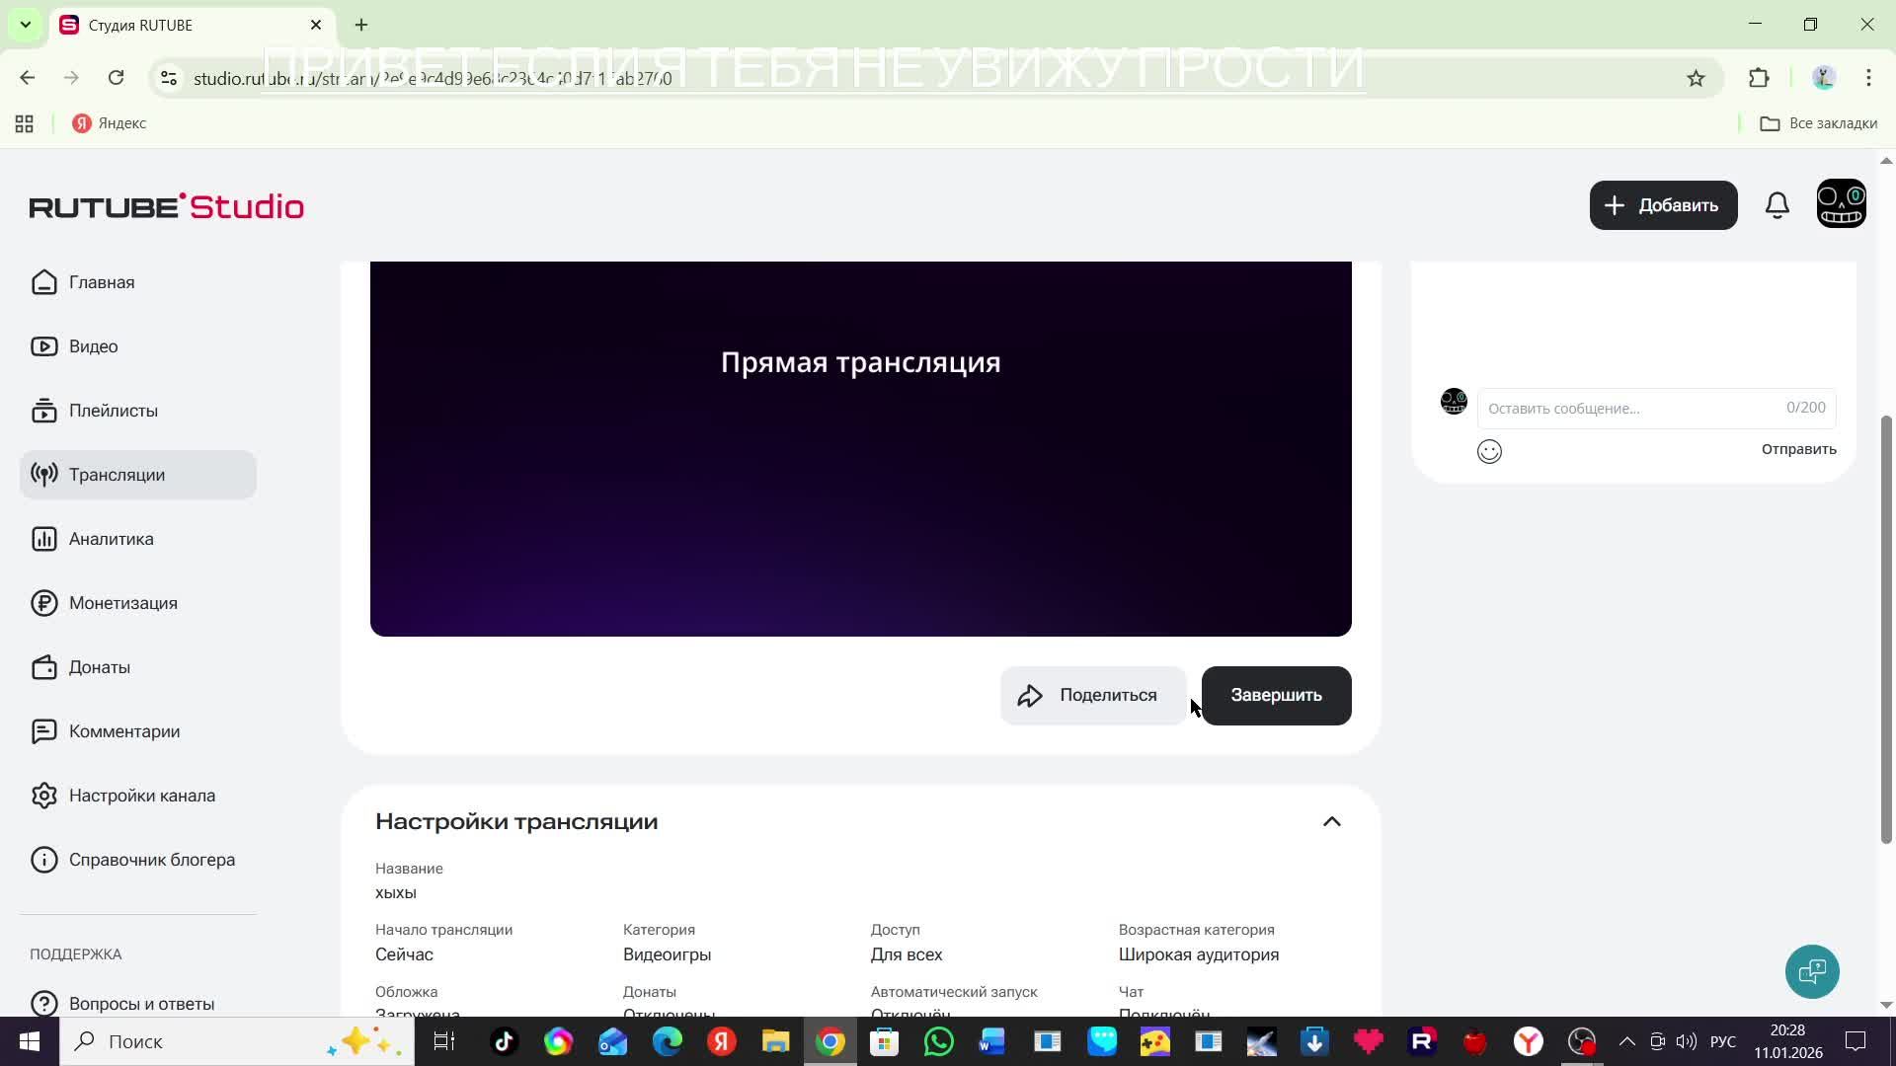Open the tab search dropdown arrow
Screen dimensions: 1896x1066
pos(26,25)
